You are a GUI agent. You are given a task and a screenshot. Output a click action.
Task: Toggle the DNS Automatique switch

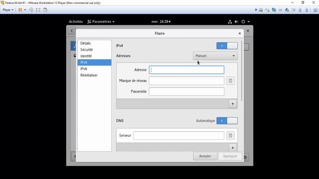pyautogui.click(x=227, y=121)
